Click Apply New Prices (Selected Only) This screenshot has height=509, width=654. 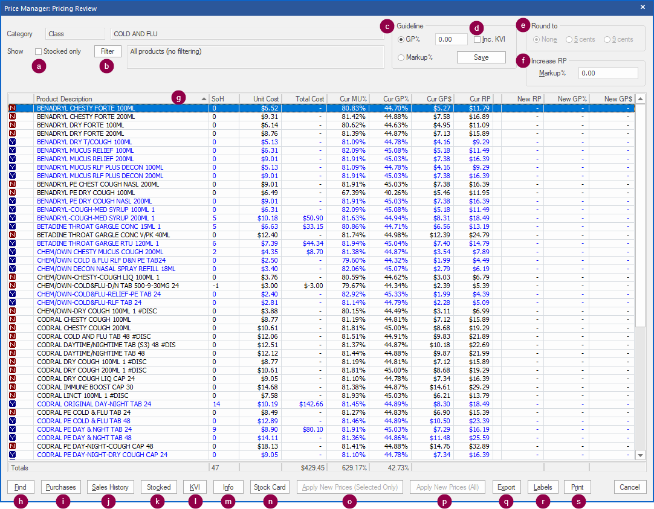[350, 487]
